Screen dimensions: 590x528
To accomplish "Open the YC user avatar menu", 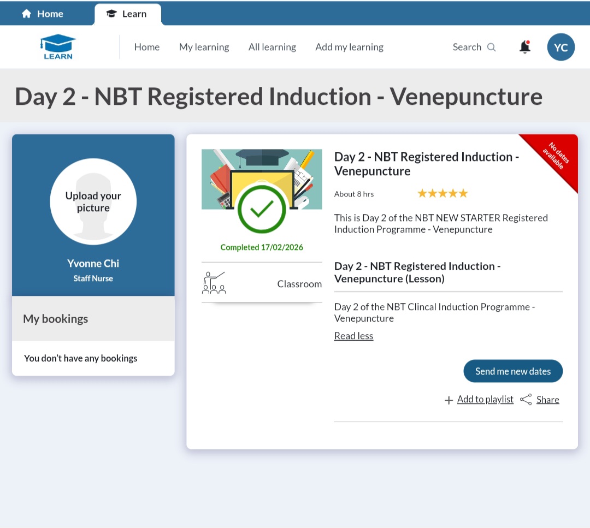I will click(x=560, y=47).
